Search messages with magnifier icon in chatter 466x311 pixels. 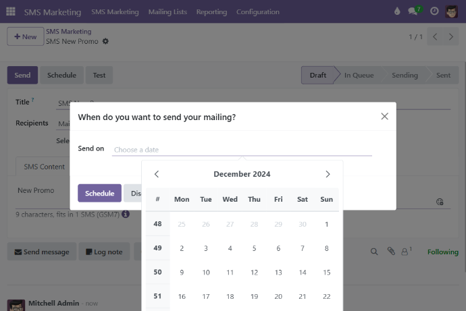click(x=374, y=252)
